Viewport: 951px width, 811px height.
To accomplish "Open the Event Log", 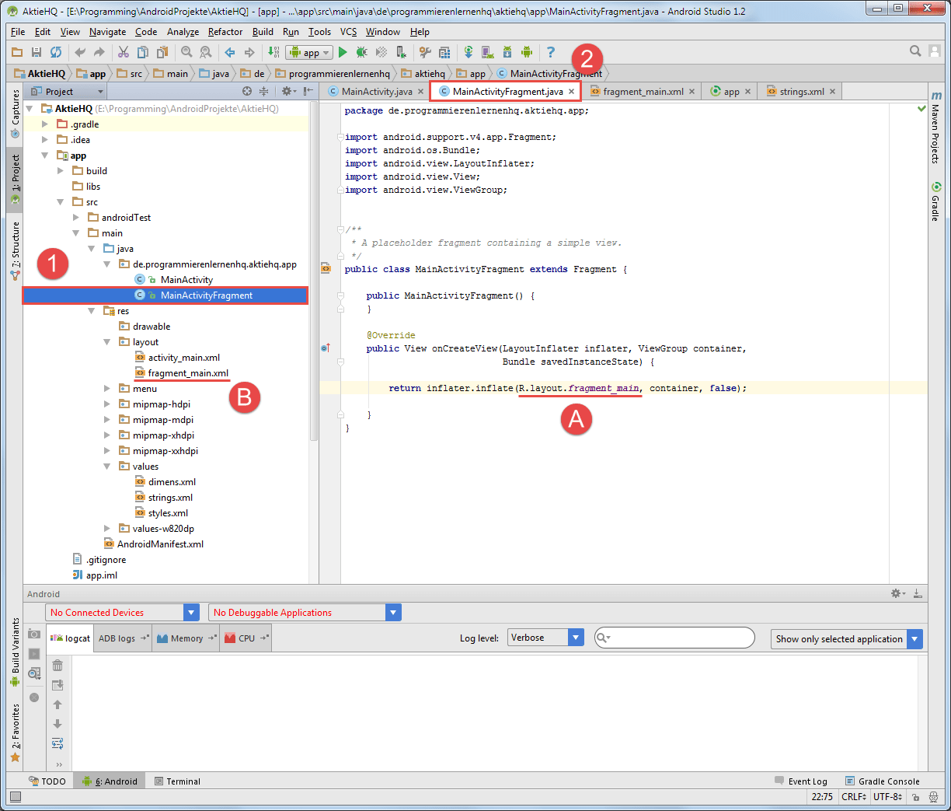I will (808, 781).
